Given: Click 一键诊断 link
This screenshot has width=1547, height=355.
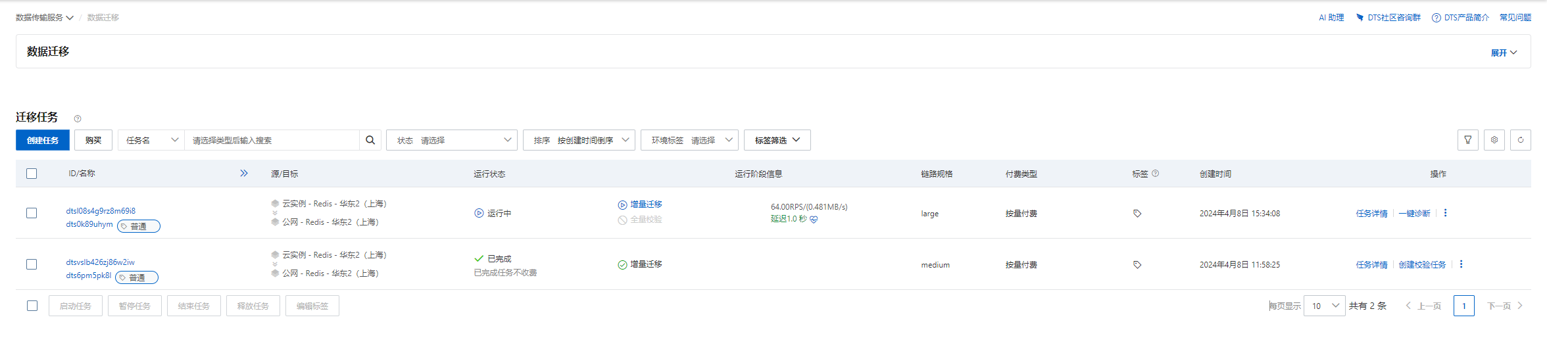Looking at the screenshot, I should [1414, 214].
